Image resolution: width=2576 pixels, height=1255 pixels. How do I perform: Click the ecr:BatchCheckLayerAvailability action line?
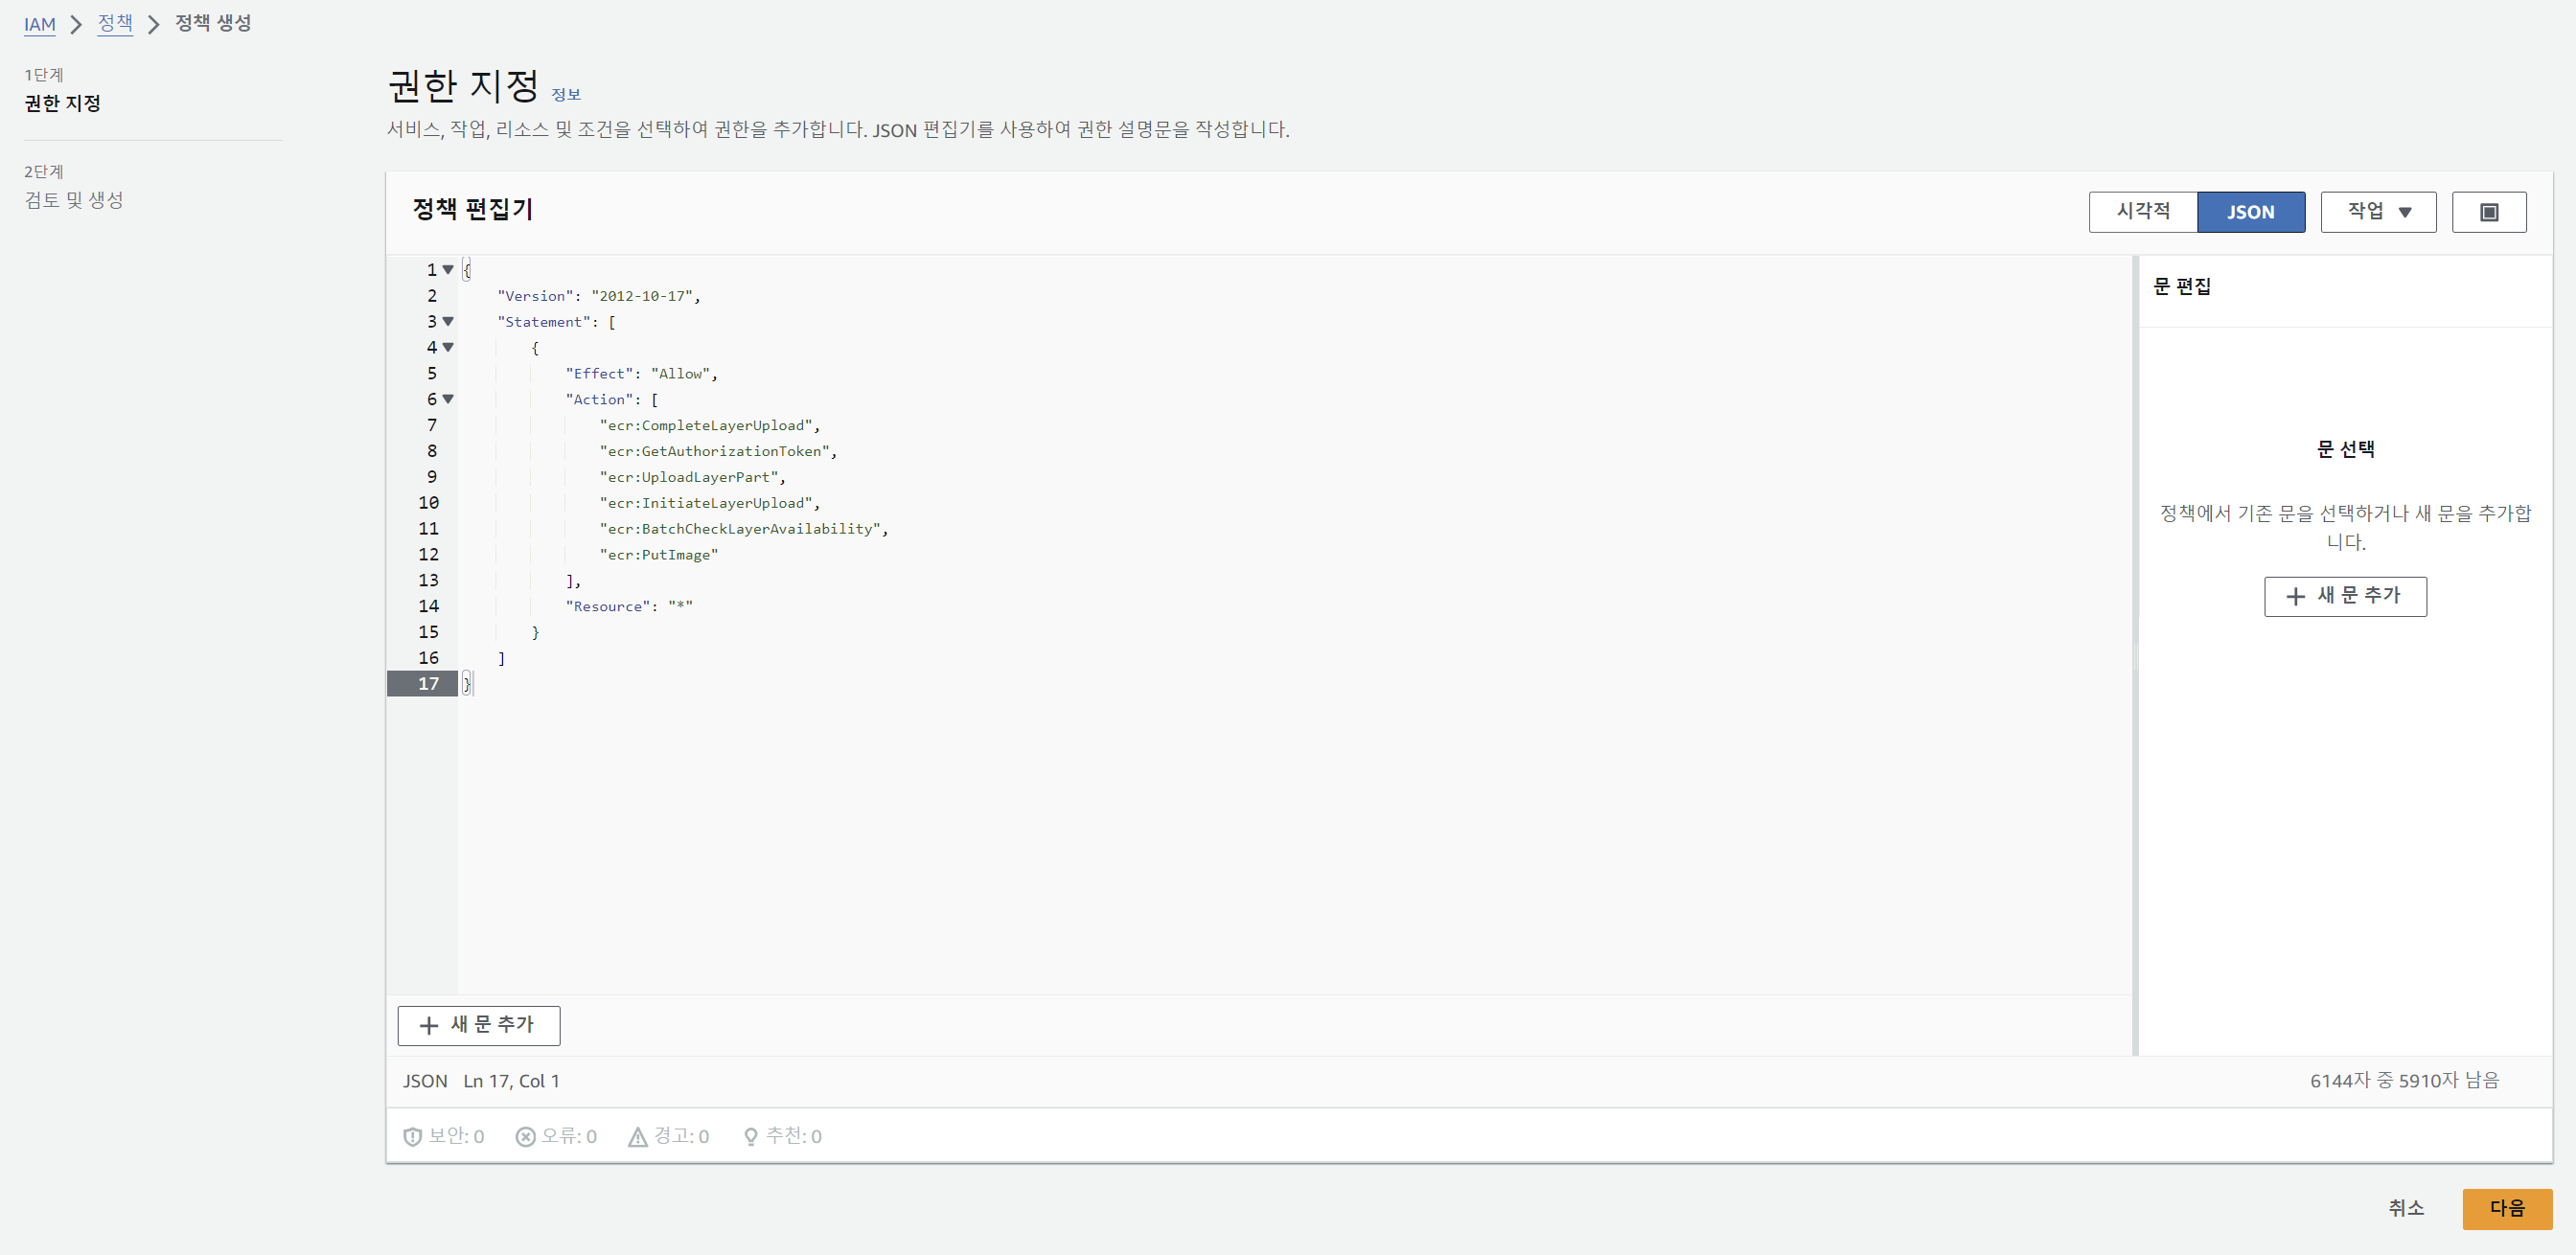(743, 529)
